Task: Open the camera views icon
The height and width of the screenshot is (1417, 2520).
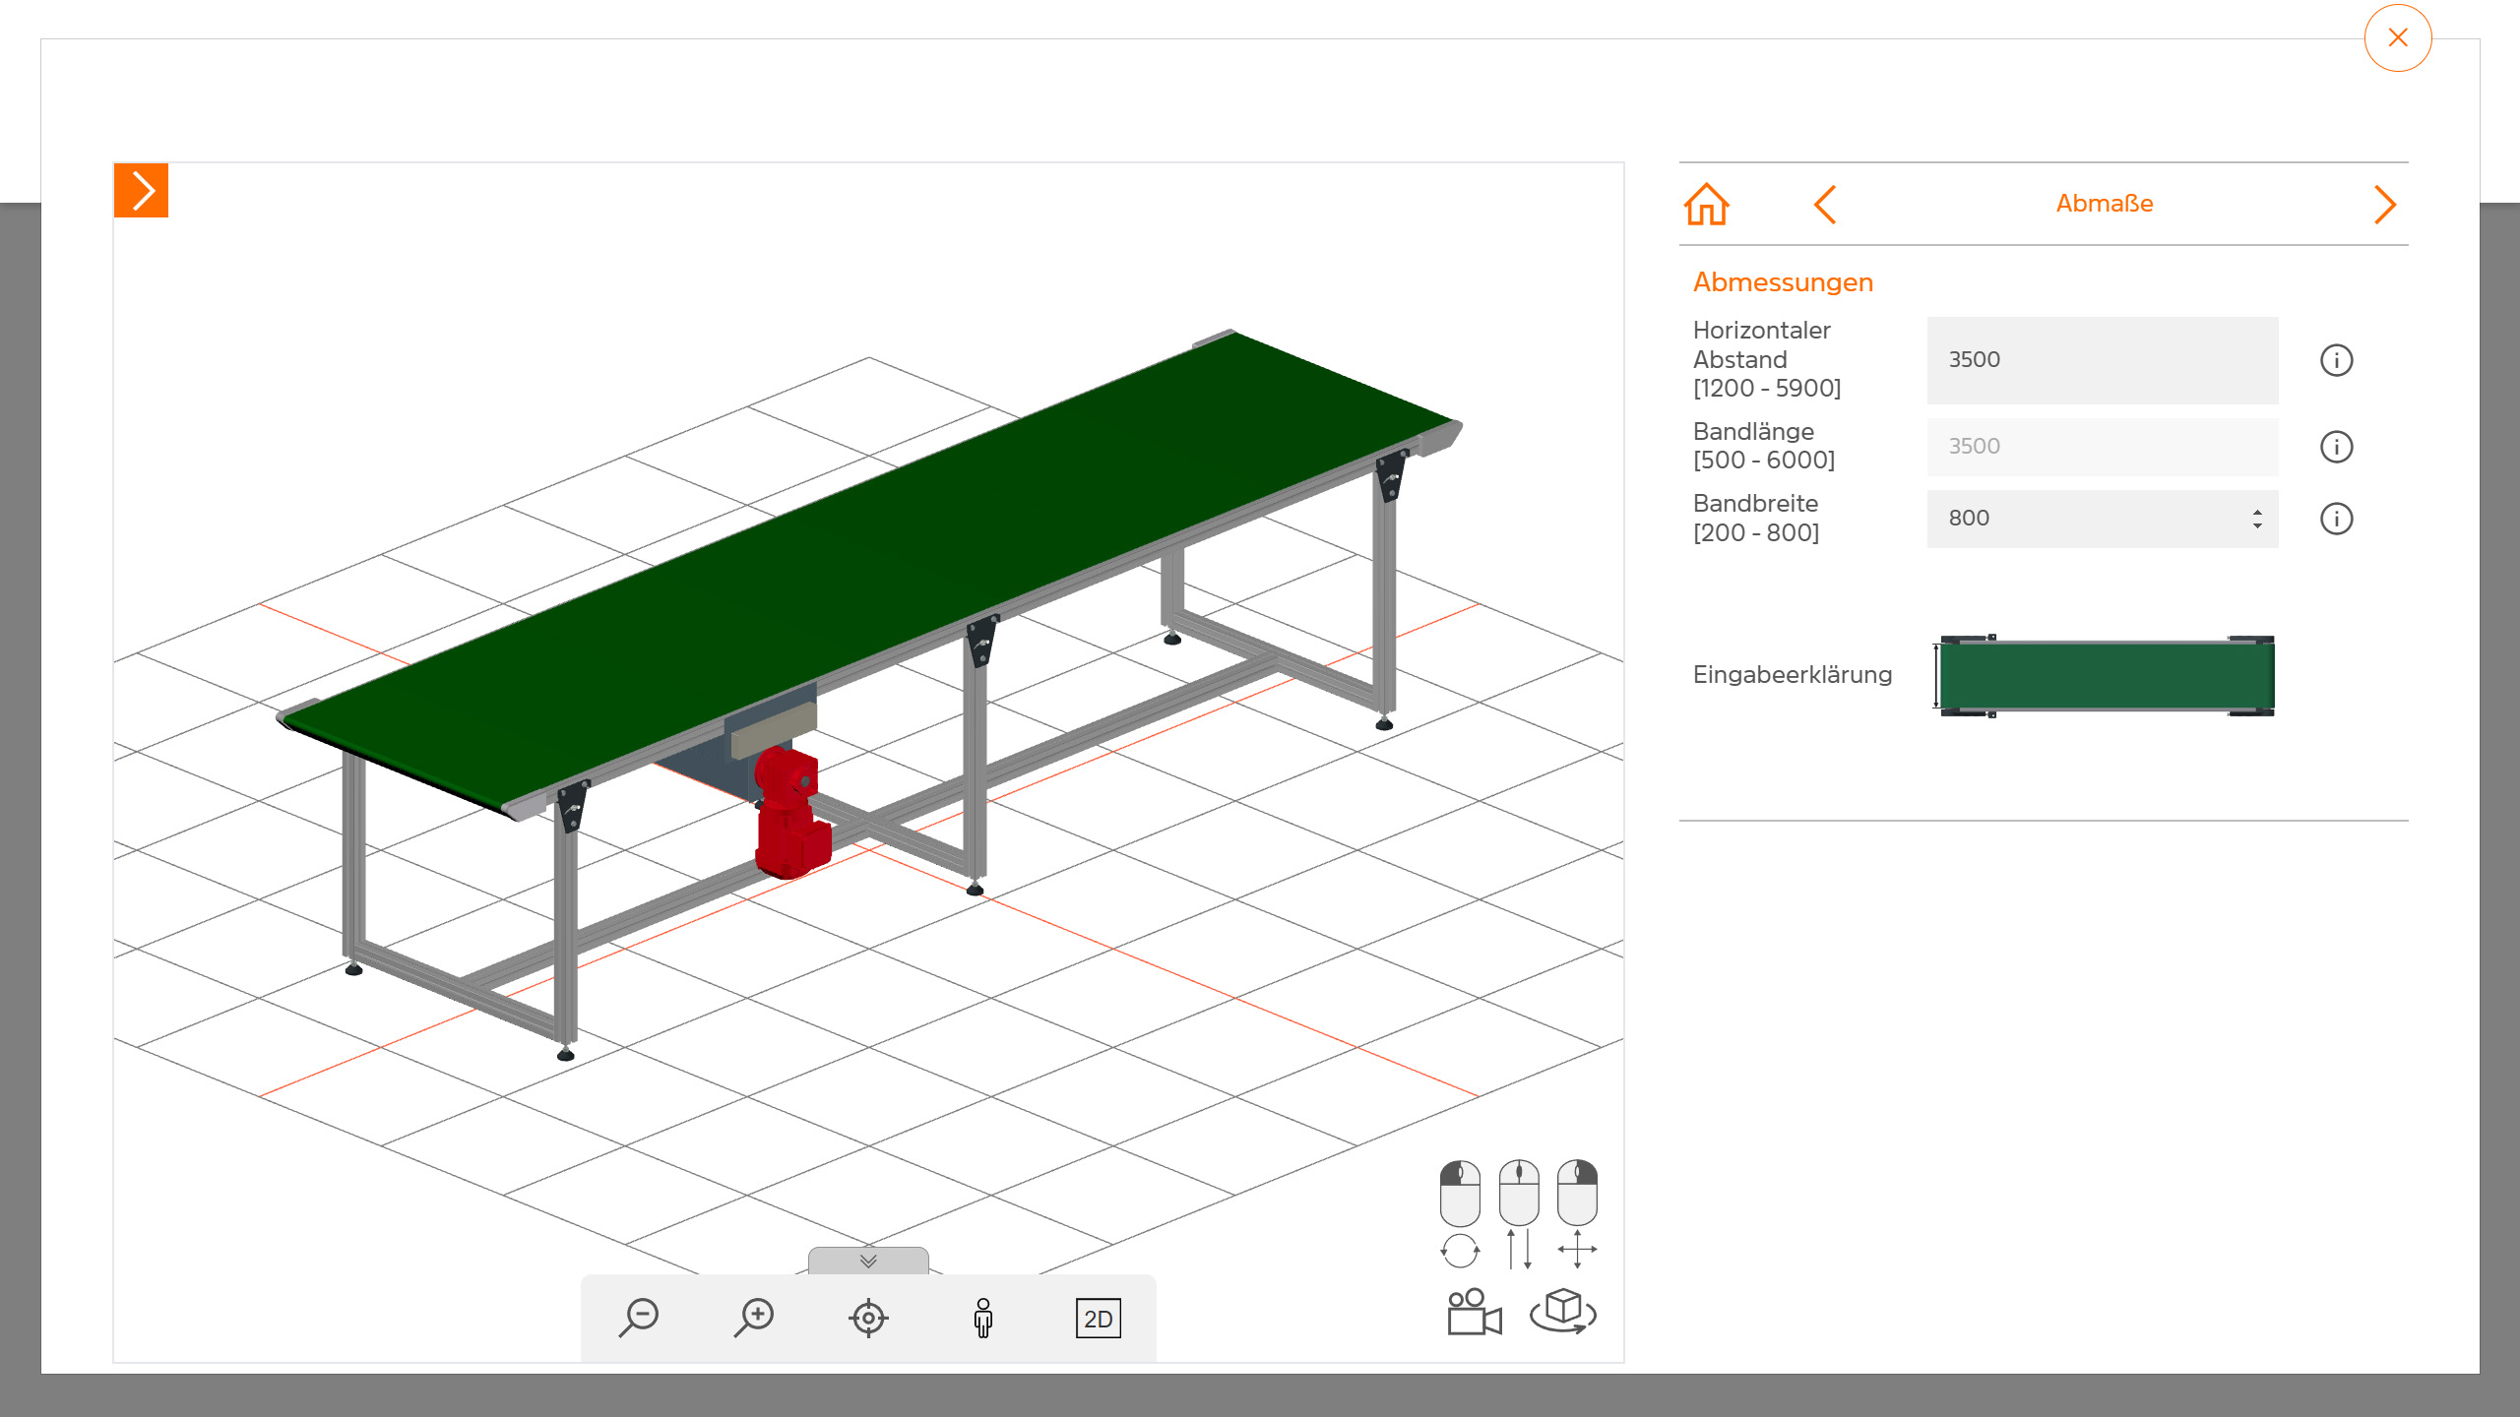Action: point(1474,1313)
